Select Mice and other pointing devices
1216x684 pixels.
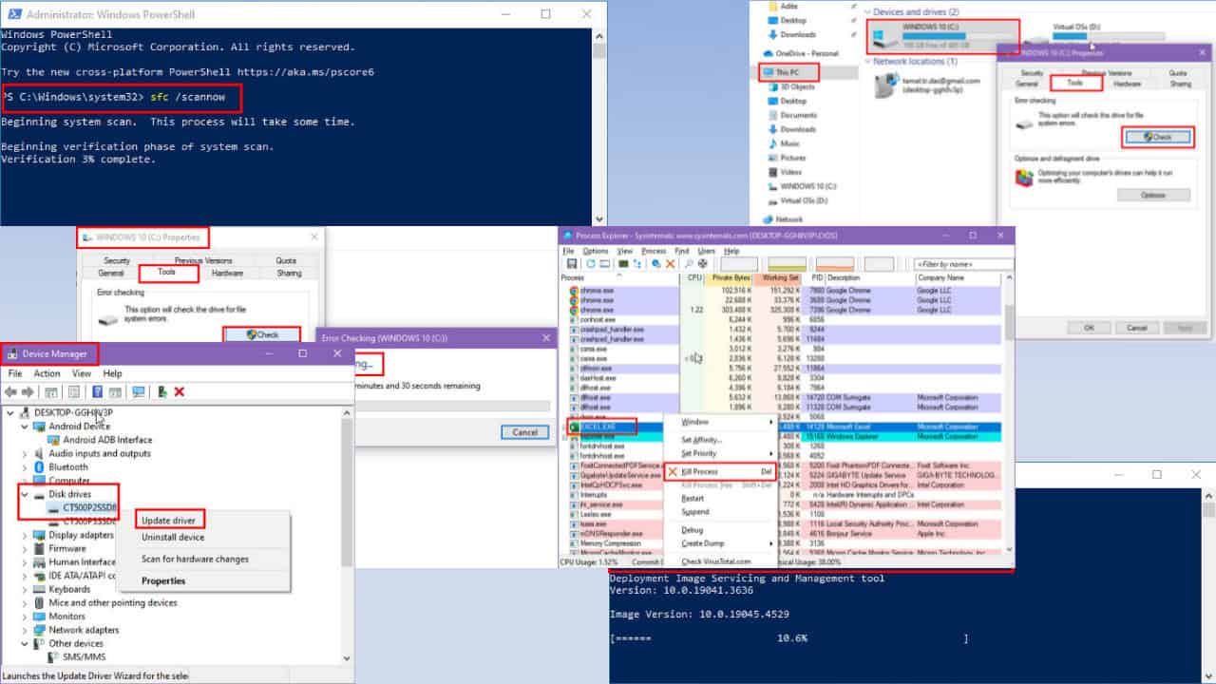pyautogui.click(x=106, y=602)
